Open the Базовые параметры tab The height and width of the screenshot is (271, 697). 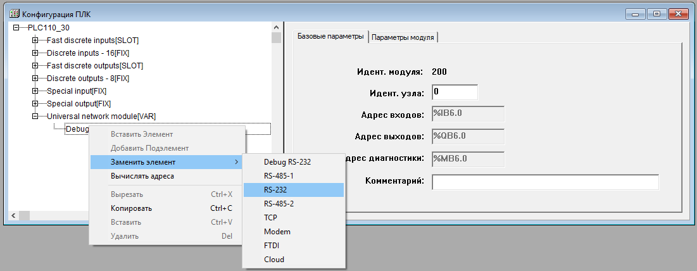pyautogui.click(x=330, y=37)
